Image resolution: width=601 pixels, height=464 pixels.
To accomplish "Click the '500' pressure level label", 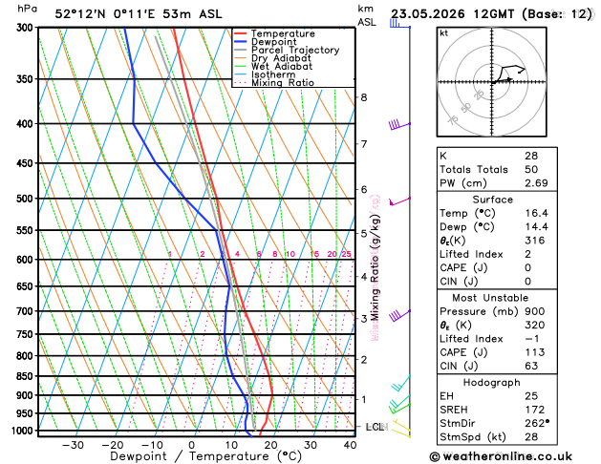I will point(27,199).
